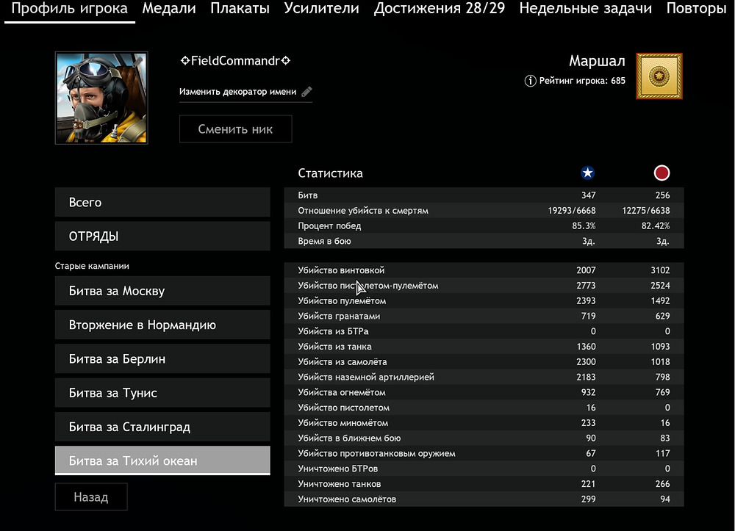Click the white star Allies faction icon
Image resolution: width=735 pixels, height=531 pixels.
pos(587,173)
